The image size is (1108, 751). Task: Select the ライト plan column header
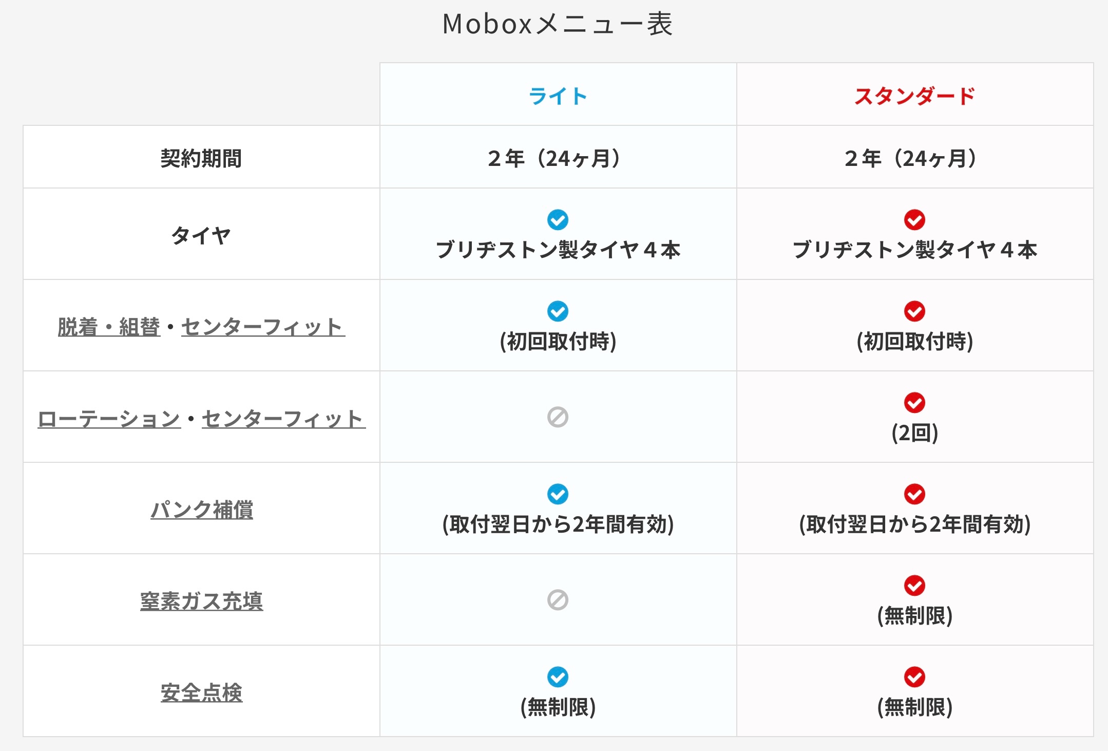(x=558, y=96)
